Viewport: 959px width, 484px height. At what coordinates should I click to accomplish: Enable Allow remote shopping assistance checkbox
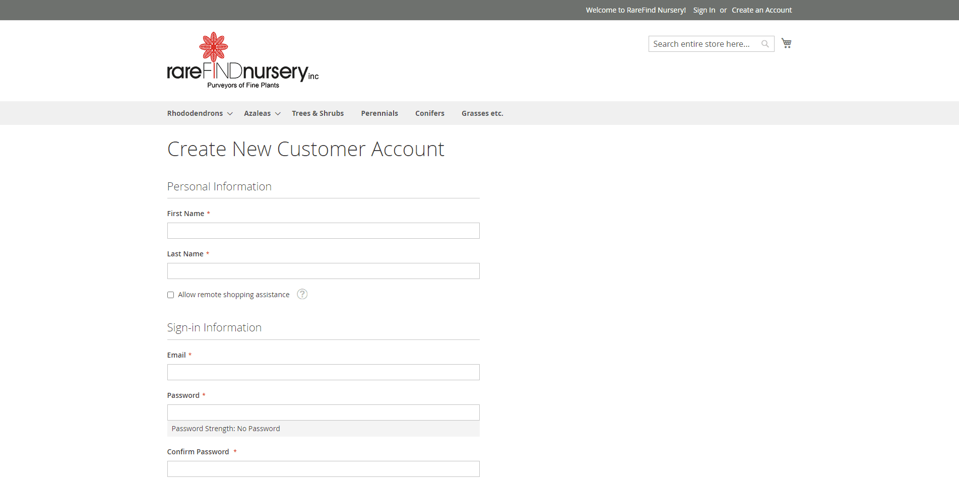pos(171,295)
